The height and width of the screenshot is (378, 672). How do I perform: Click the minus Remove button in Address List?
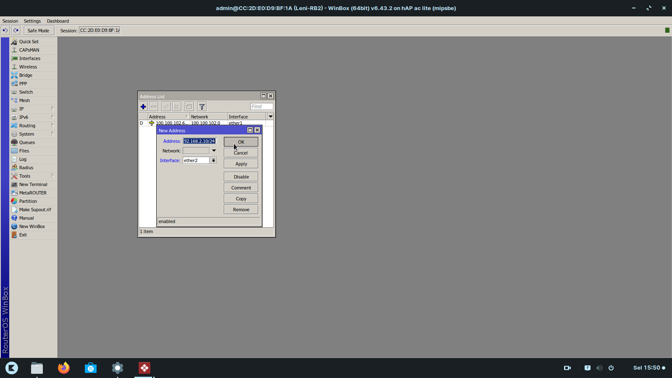154,107
